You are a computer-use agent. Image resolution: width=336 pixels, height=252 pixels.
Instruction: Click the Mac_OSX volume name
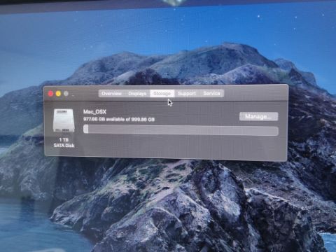94,112
